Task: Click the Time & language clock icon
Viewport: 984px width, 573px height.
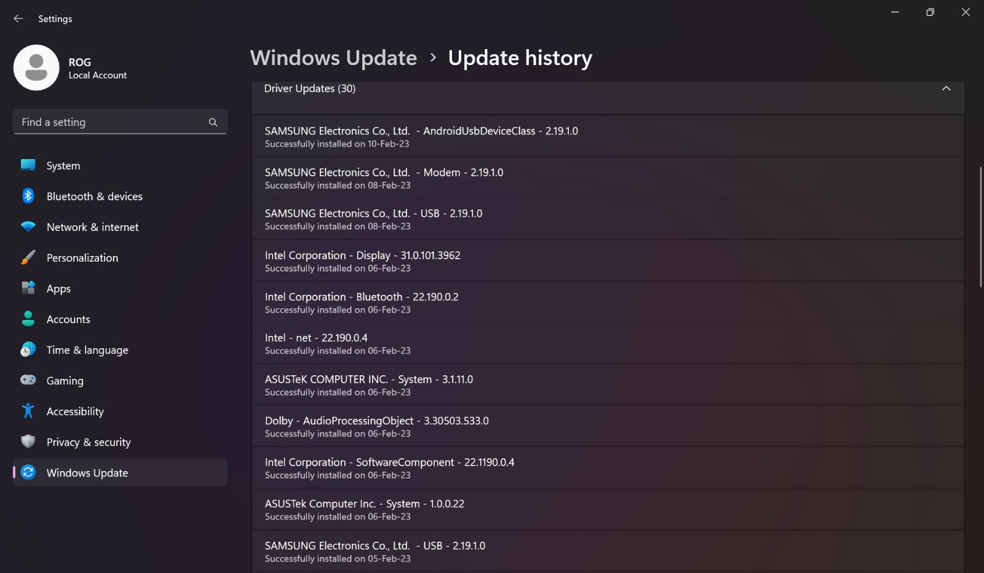Action: (28, 349)
